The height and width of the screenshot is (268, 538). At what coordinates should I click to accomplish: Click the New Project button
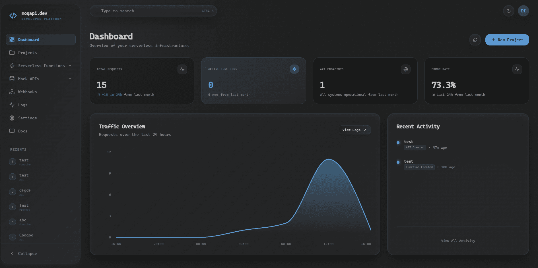click(x=507, y=40)
